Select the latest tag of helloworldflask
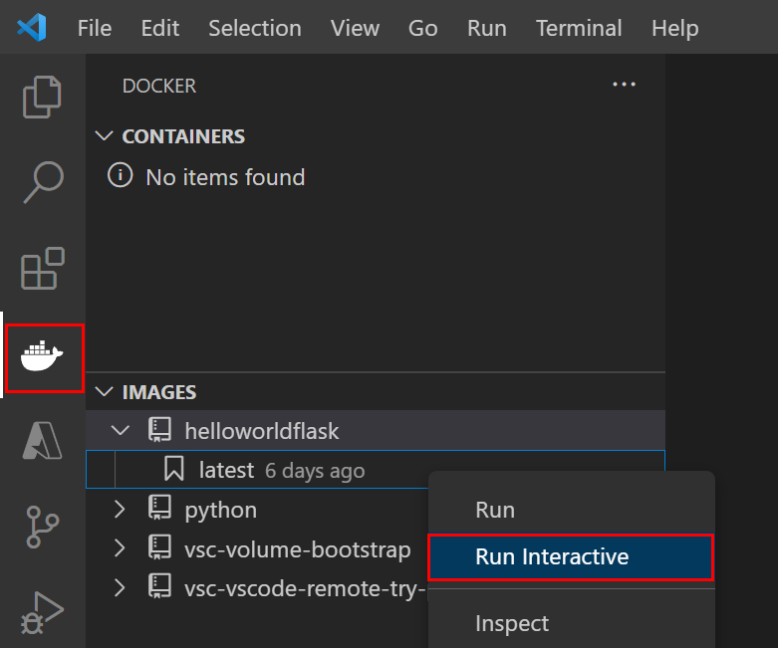Image resolution: width=778 pixels, height=648 pixels. (226, 470)
